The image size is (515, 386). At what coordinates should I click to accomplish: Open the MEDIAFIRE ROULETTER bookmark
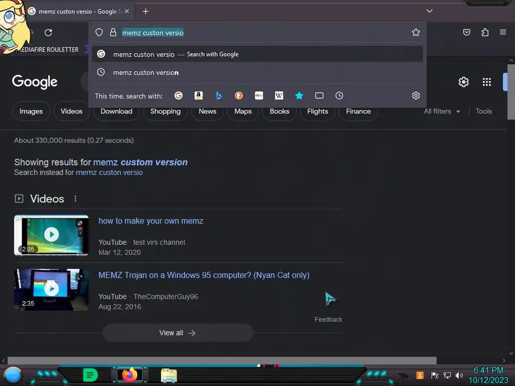click(48, 50)
